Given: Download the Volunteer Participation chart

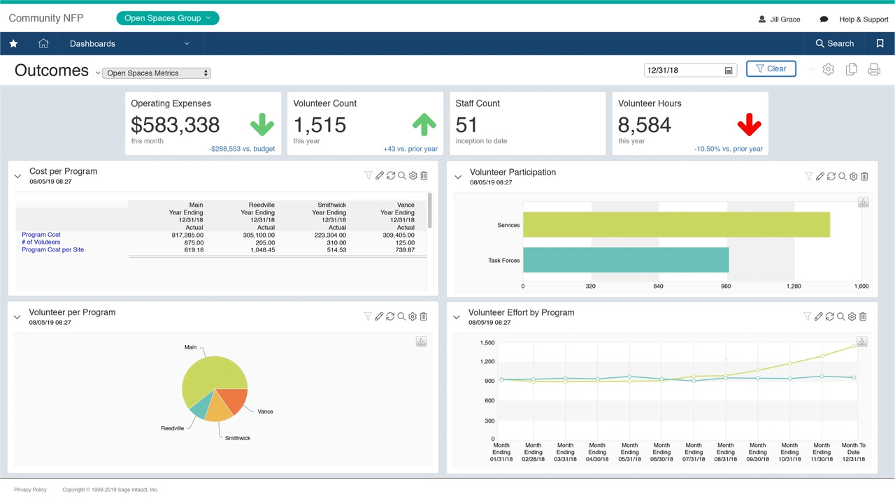Looking at the screenshot, I should click(x=864, y=202).
